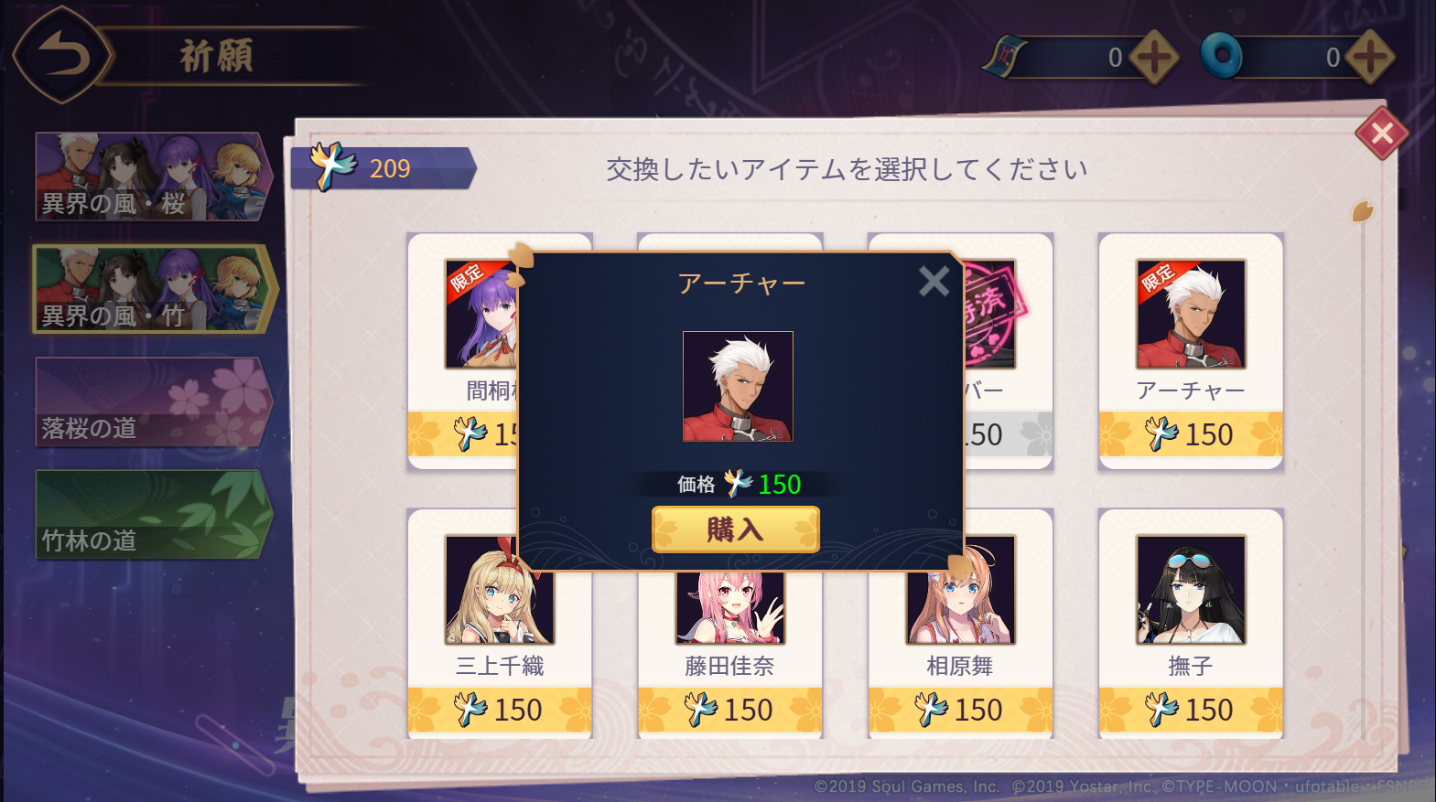This screenshot has width=1436, height=802.
Task: Close the exchange panel with red X
Action: (x=1382, y=134)
